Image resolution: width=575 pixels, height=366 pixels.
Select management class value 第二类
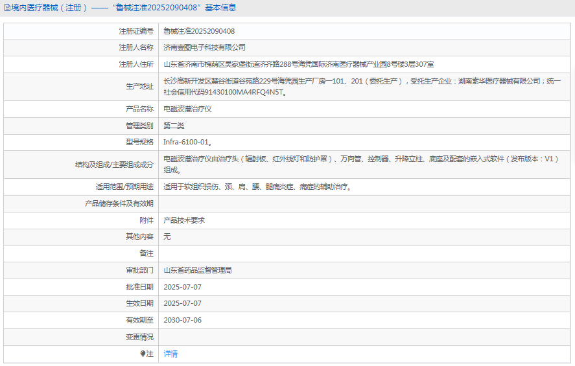tap(174, 126)
